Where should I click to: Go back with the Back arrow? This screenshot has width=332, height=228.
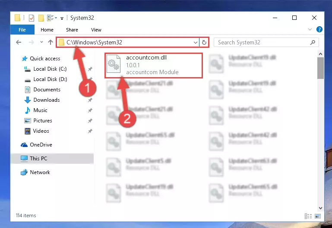[19, 42]
